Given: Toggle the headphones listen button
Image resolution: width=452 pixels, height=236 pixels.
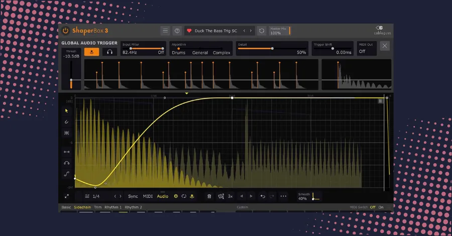Looking at the screenshot, I should 109,52.
